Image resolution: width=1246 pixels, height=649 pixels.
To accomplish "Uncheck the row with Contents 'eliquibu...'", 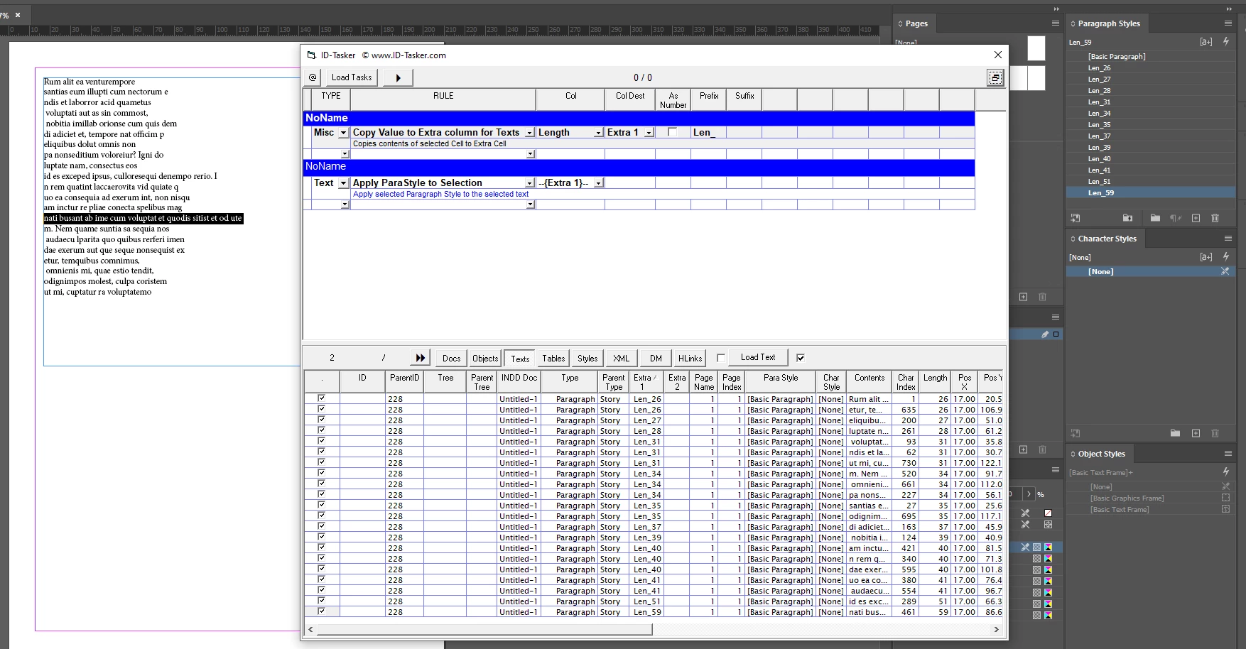I will point(321,420).
